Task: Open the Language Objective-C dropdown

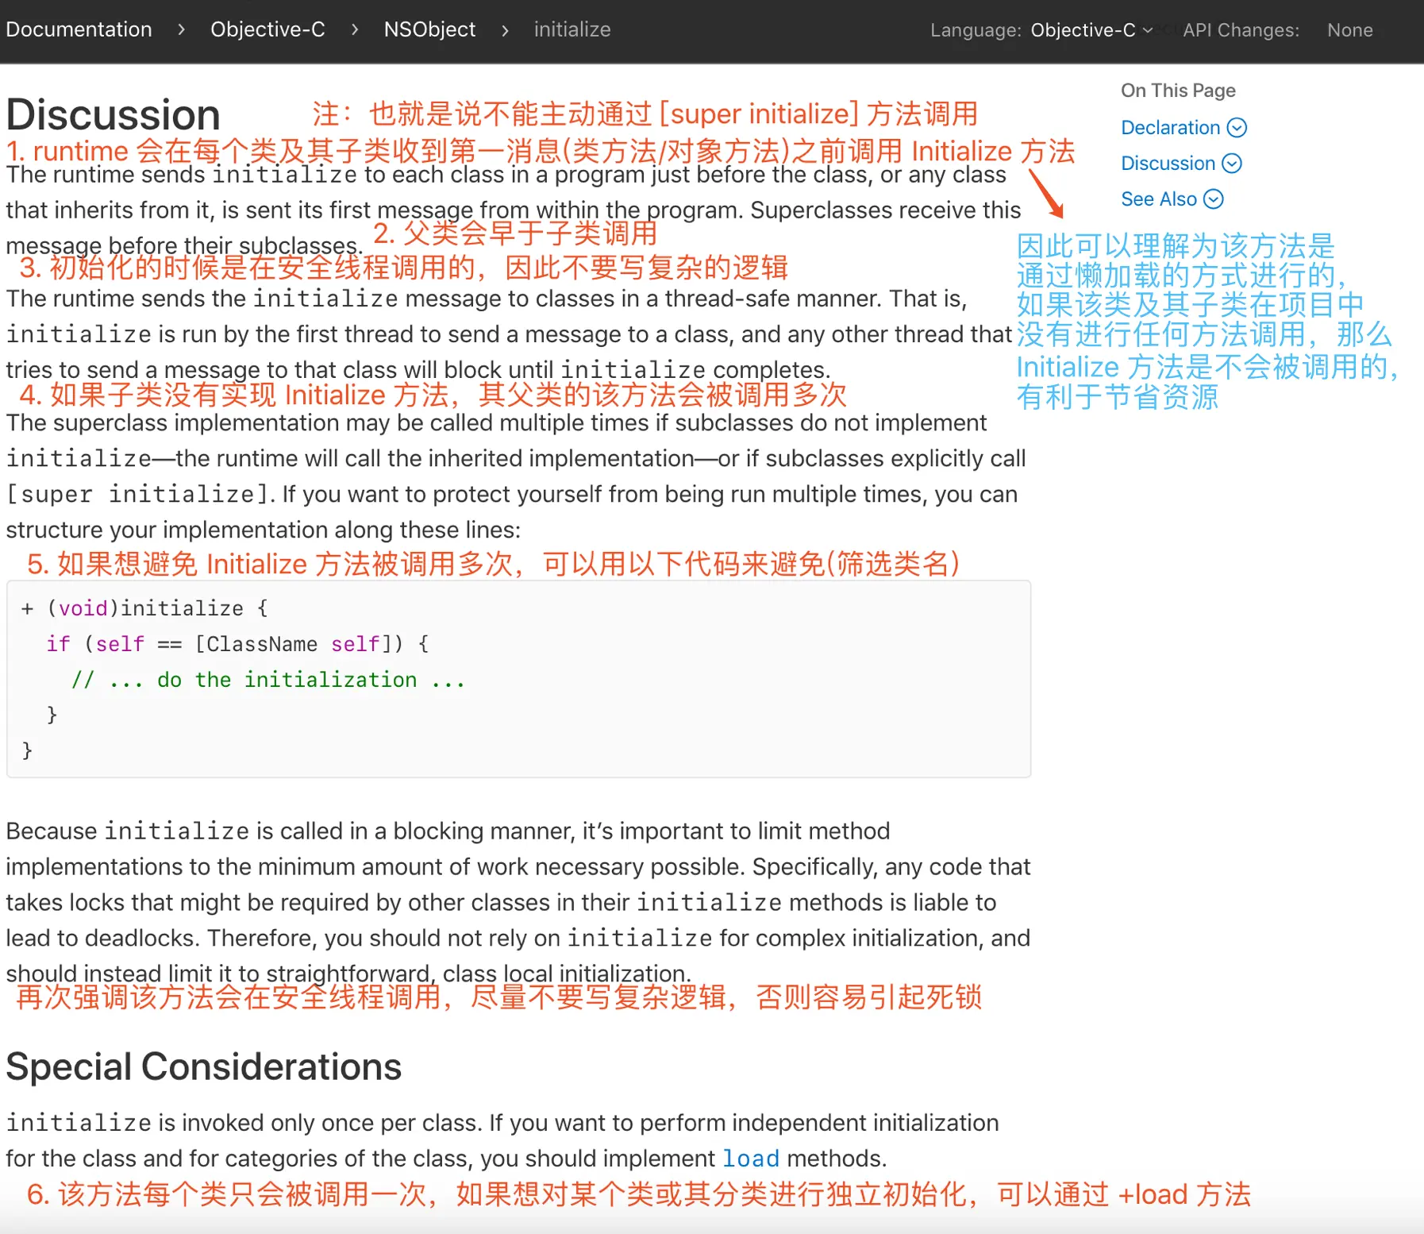Action: [1091, 30]
